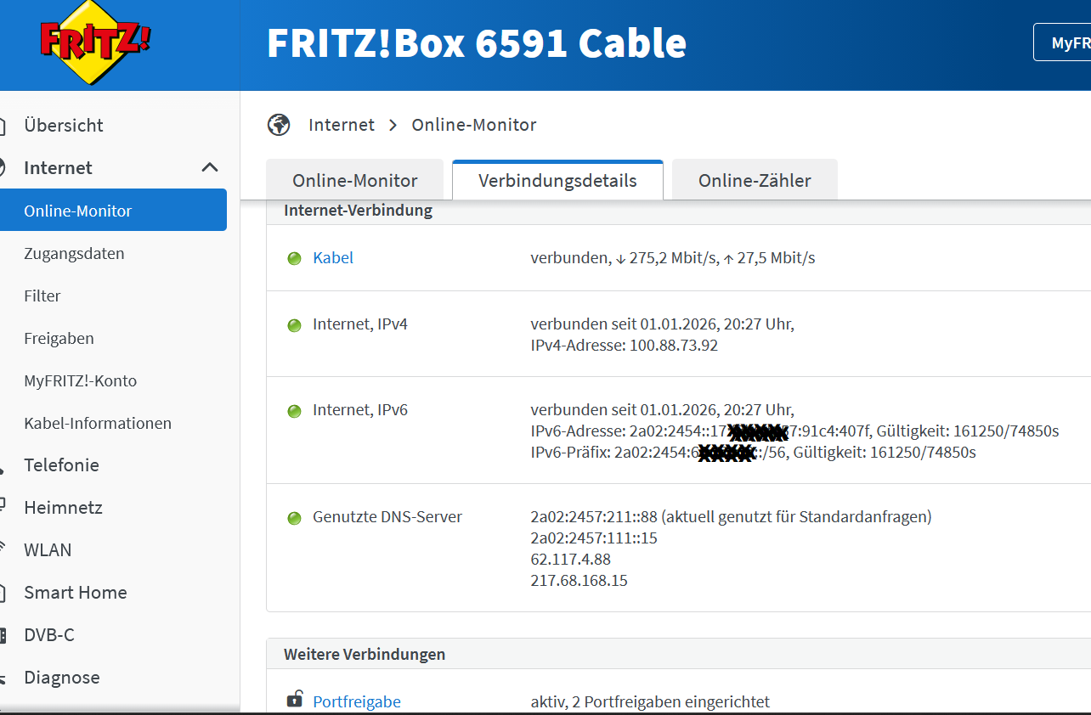Click Internet in the breadcrumb path
Image resolution: width=1091 pixels, height=715 pixels.
pos(342,125)
